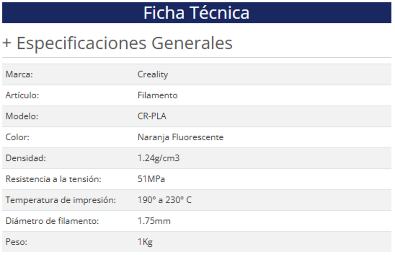Screen dimensions: 395x255
Task: Click the Naranja Fluorescente value
Action: click(x=180, y=137)
